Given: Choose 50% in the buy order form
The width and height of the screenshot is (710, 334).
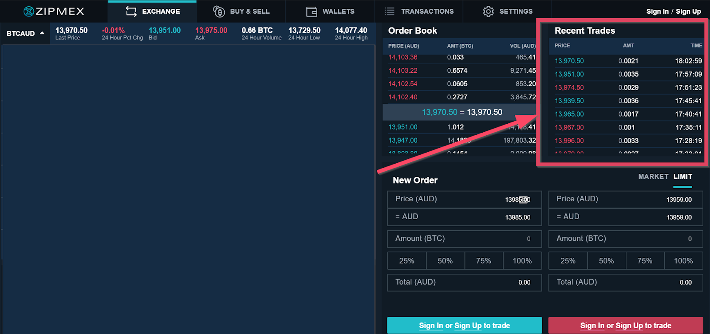Looking at the screenshot, I should (446, 261).
